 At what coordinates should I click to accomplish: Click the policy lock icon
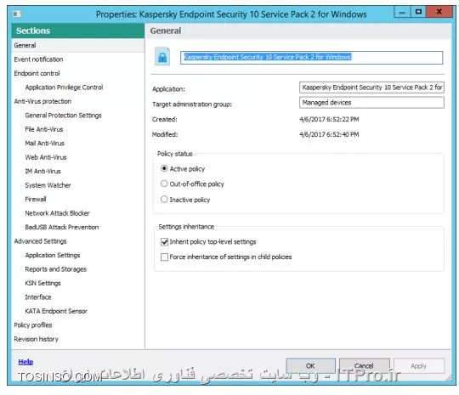click(x=162, y=56)
